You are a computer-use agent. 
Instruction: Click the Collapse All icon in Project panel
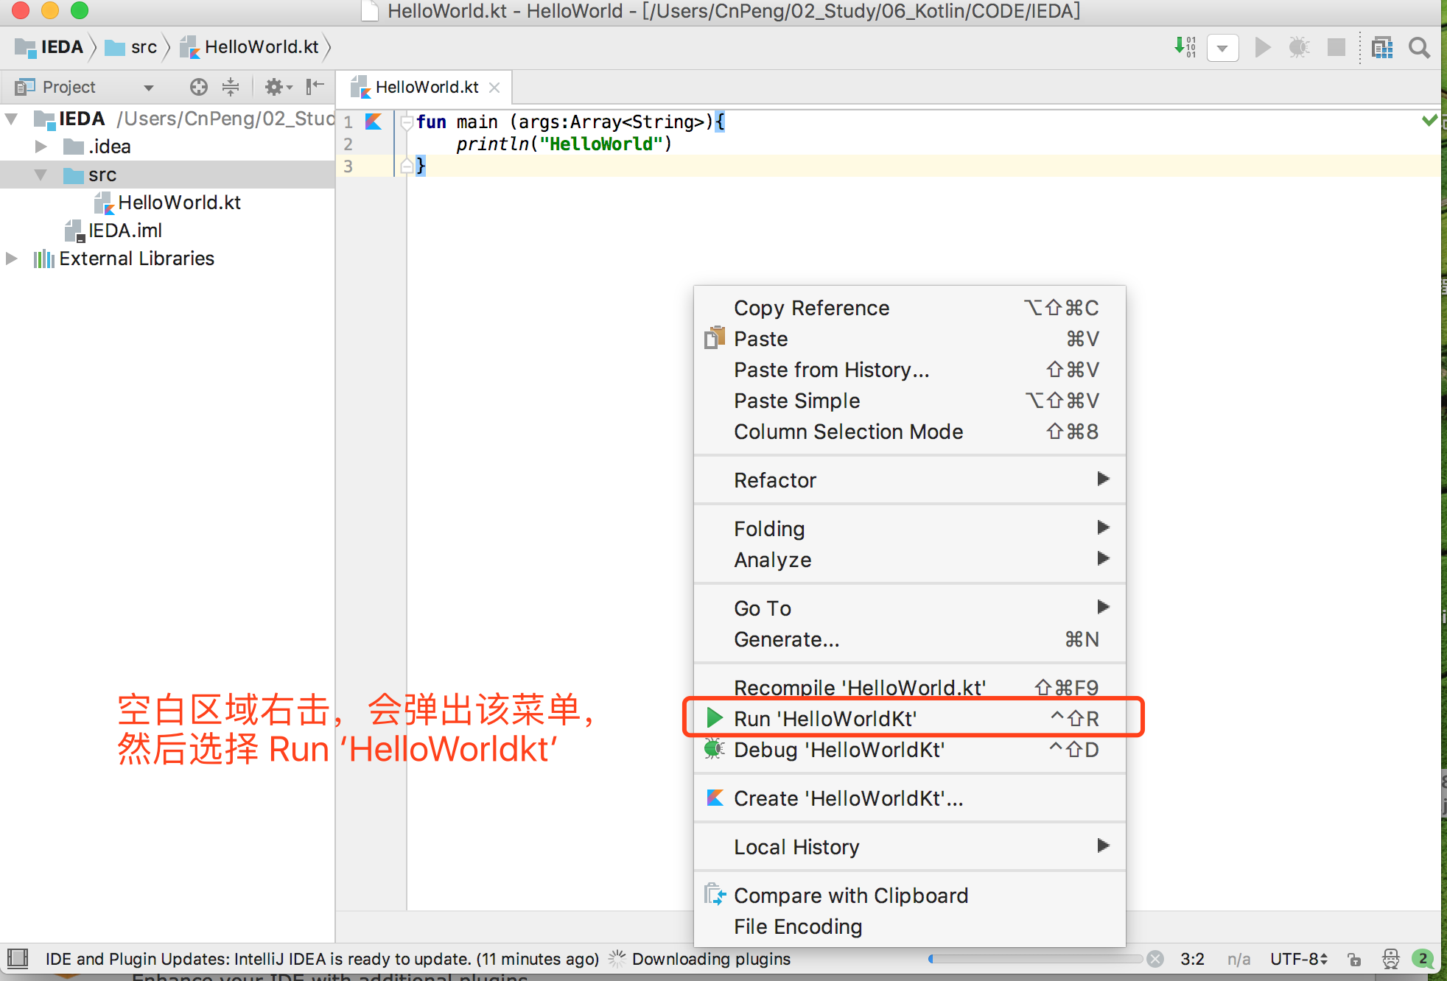[231, 87]
